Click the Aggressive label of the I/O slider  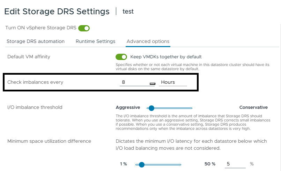point(128,107)
